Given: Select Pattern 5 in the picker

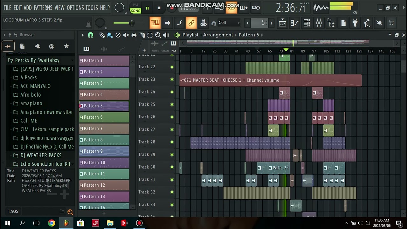Looking at the screenshot, I should click(104, 106).
